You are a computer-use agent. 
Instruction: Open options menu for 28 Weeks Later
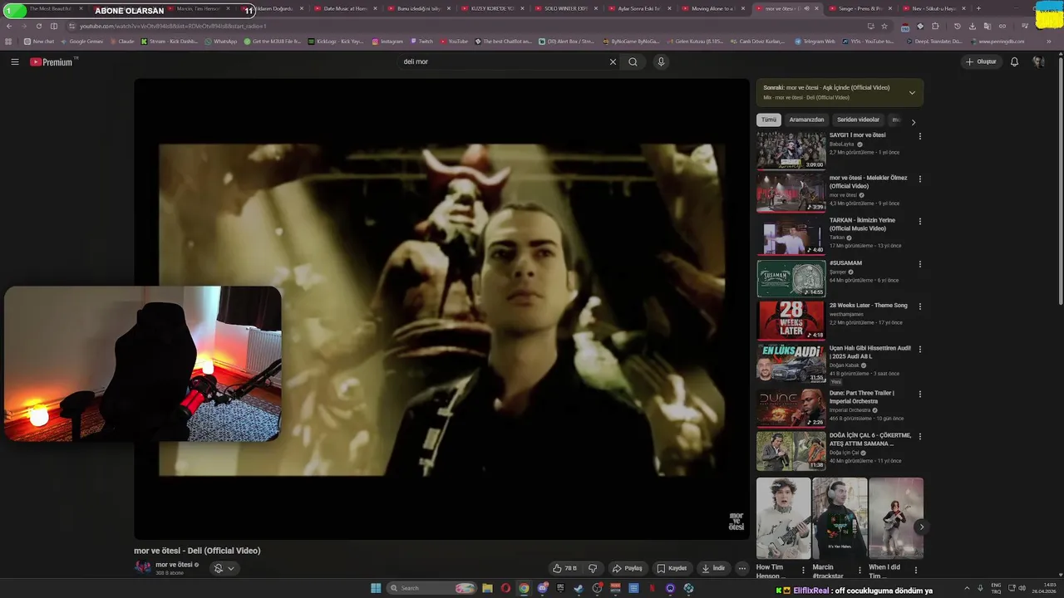click(x=919, y=306)
